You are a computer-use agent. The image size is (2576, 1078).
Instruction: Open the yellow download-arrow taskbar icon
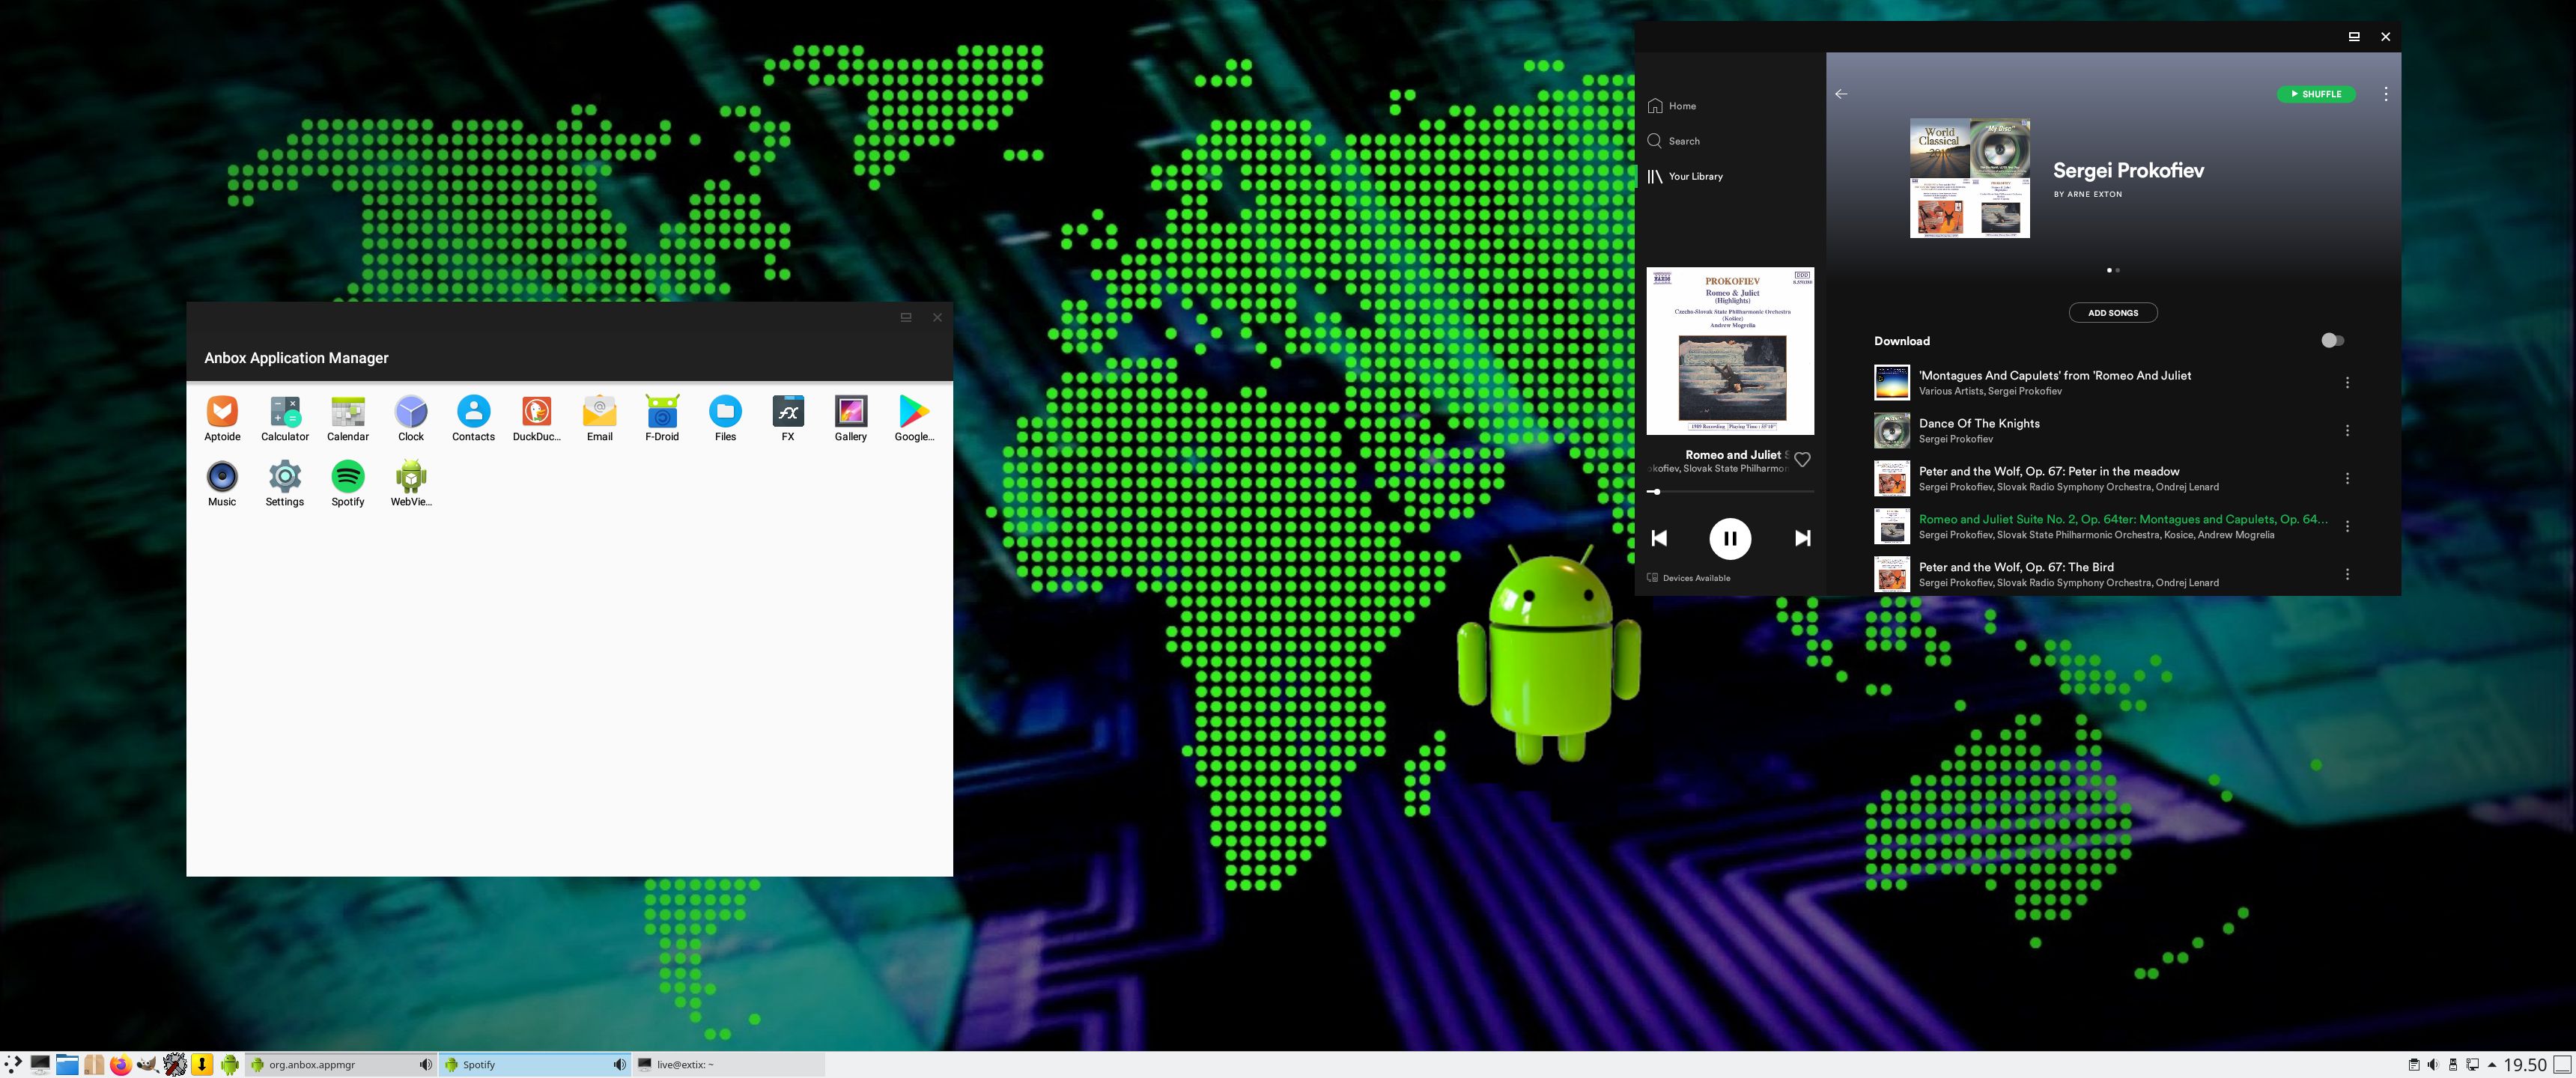[x=202, y=1065]
